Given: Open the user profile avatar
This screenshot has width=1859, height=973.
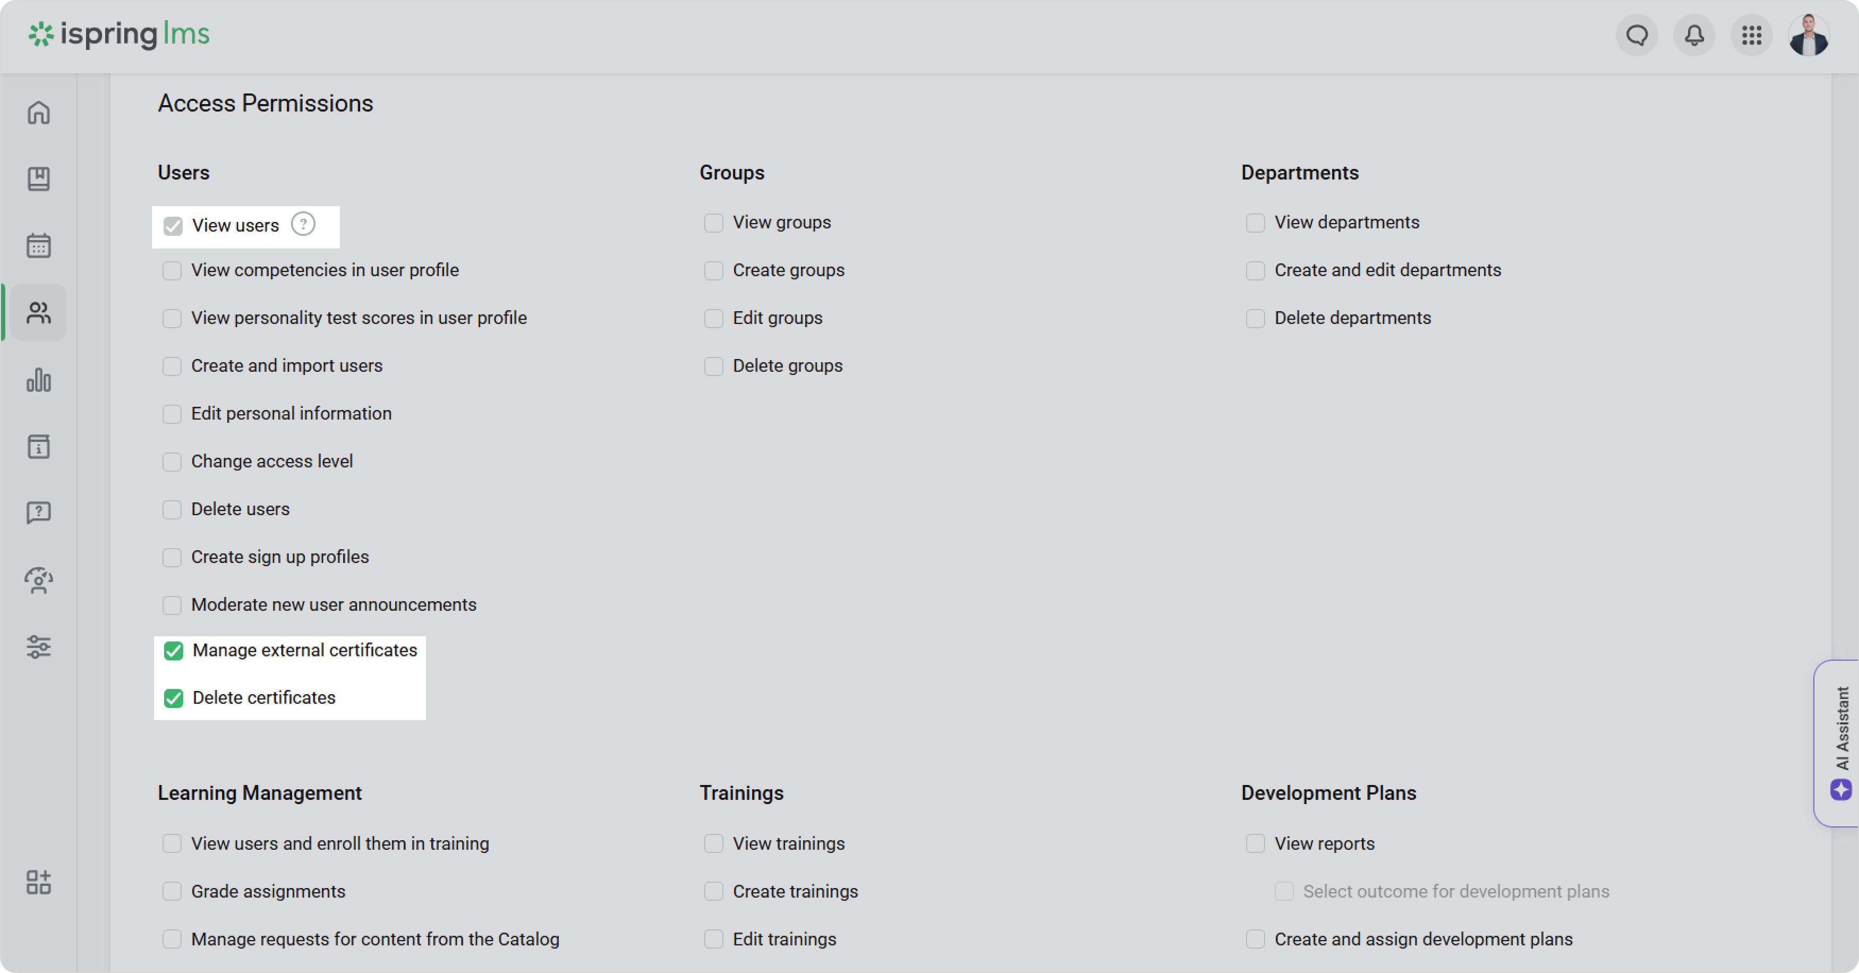Looking at the screenshot, I should (1809, 35).
